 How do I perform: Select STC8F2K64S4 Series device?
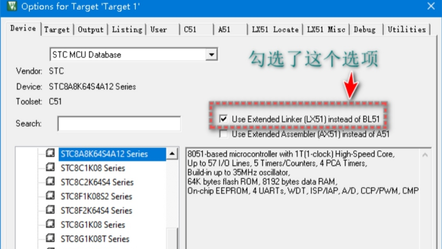tap(96, 211)
